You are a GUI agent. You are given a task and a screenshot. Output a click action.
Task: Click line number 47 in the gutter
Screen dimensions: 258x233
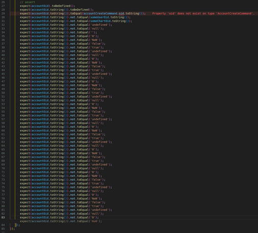pyautogui.click(x=3, y=81)
